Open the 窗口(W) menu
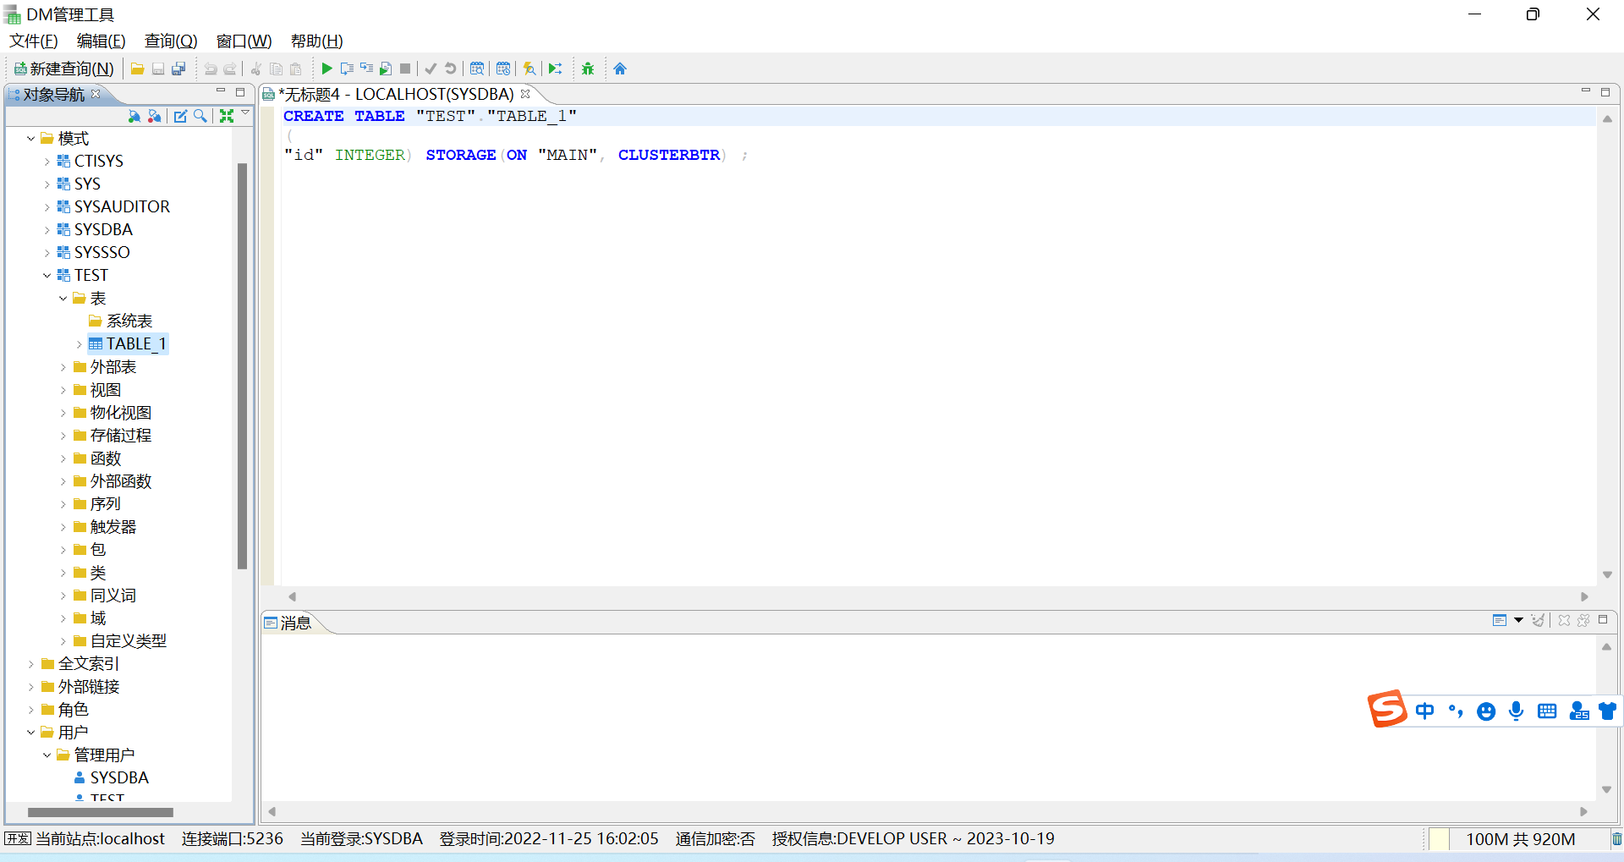Screen dimensions: 1624x862 pyautogui.click(x=244, y=41)
